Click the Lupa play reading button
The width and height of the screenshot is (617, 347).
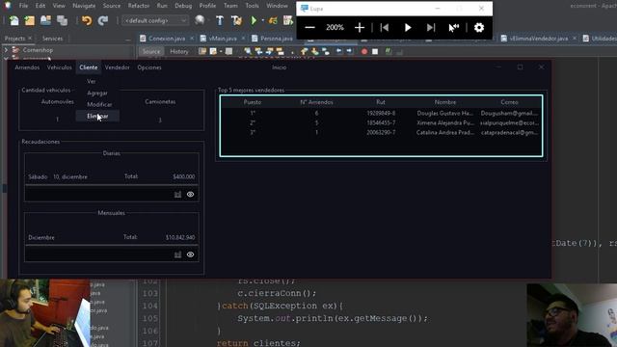(x=408, y=28)
